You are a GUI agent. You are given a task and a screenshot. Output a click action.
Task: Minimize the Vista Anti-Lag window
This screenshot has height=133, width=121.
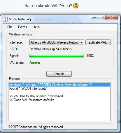coord(94,18)
